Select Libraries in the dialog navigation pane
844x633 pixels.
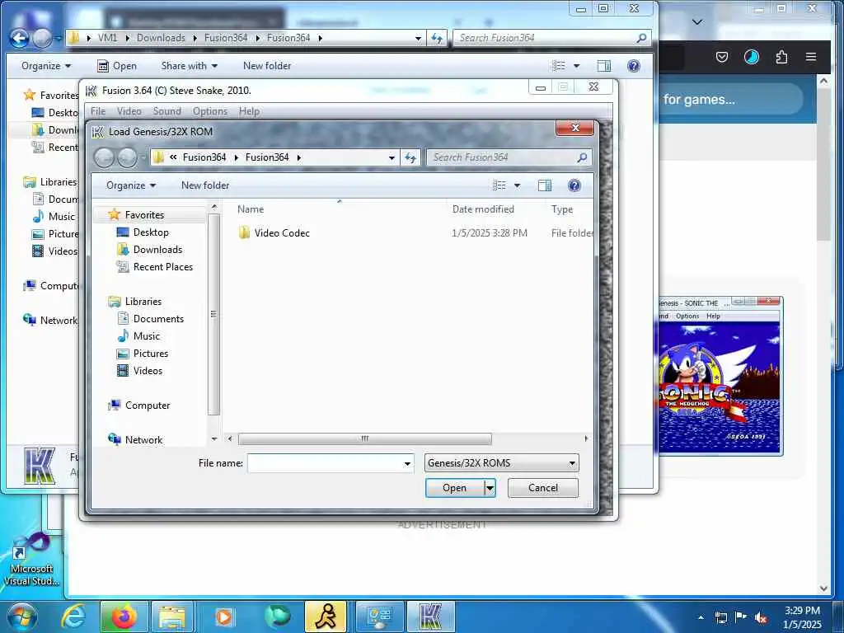point(143,302)
